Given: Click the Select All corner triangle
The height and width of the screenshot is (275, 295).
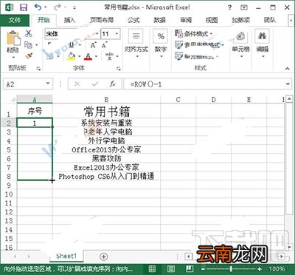Looking at the screenshot, I should (x=13, y=99).
